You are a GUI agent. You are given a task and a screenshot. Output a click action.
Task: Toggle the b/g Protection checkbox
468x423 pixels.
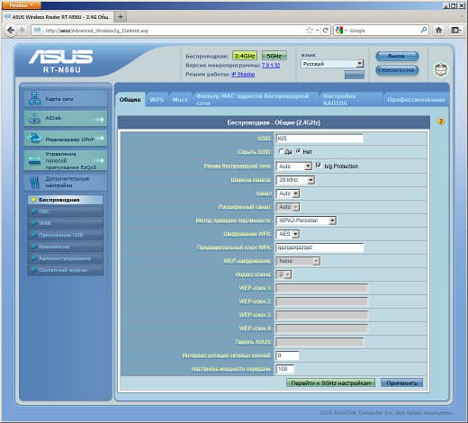click(319, 166)
